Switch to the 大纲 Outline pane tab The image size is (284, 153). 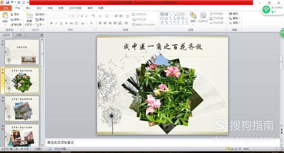pyautogui.click(x=18, y=35)
